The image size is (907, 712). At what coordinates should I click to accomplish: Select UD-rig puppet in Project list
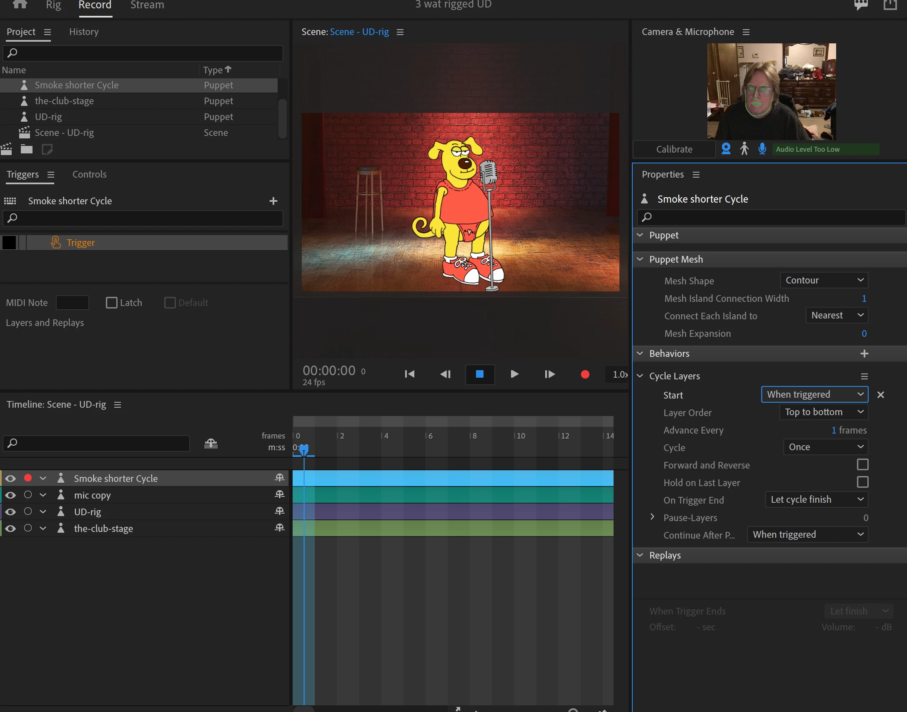(48, 117)
